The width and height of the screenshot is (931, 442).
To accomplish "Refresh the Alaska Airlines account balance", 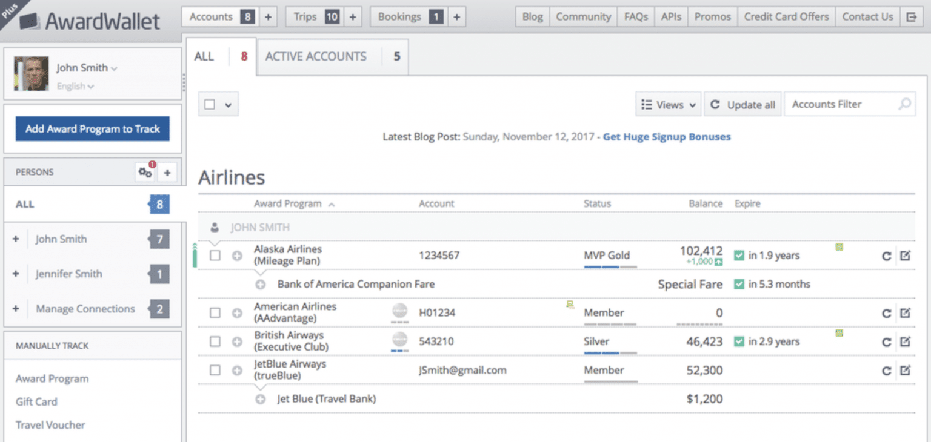I will [886, 256].
